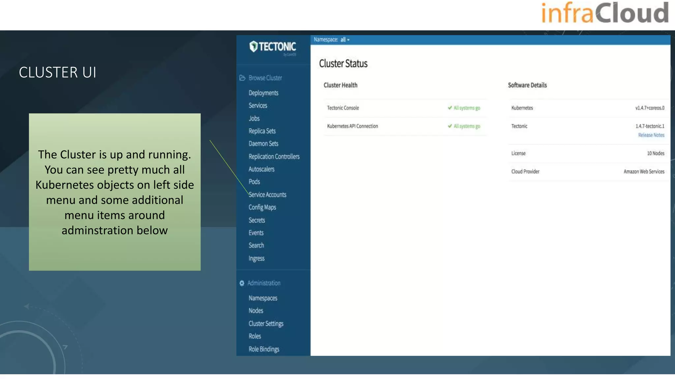The image size is (675, 379).
Task: Open Service Accounts in the sidebar
Action: pos(267,195)
